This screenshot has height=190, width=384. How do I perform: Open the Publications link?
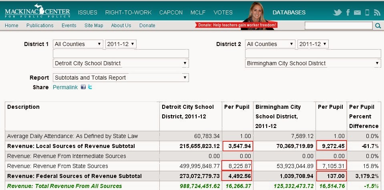pos(40,26)
